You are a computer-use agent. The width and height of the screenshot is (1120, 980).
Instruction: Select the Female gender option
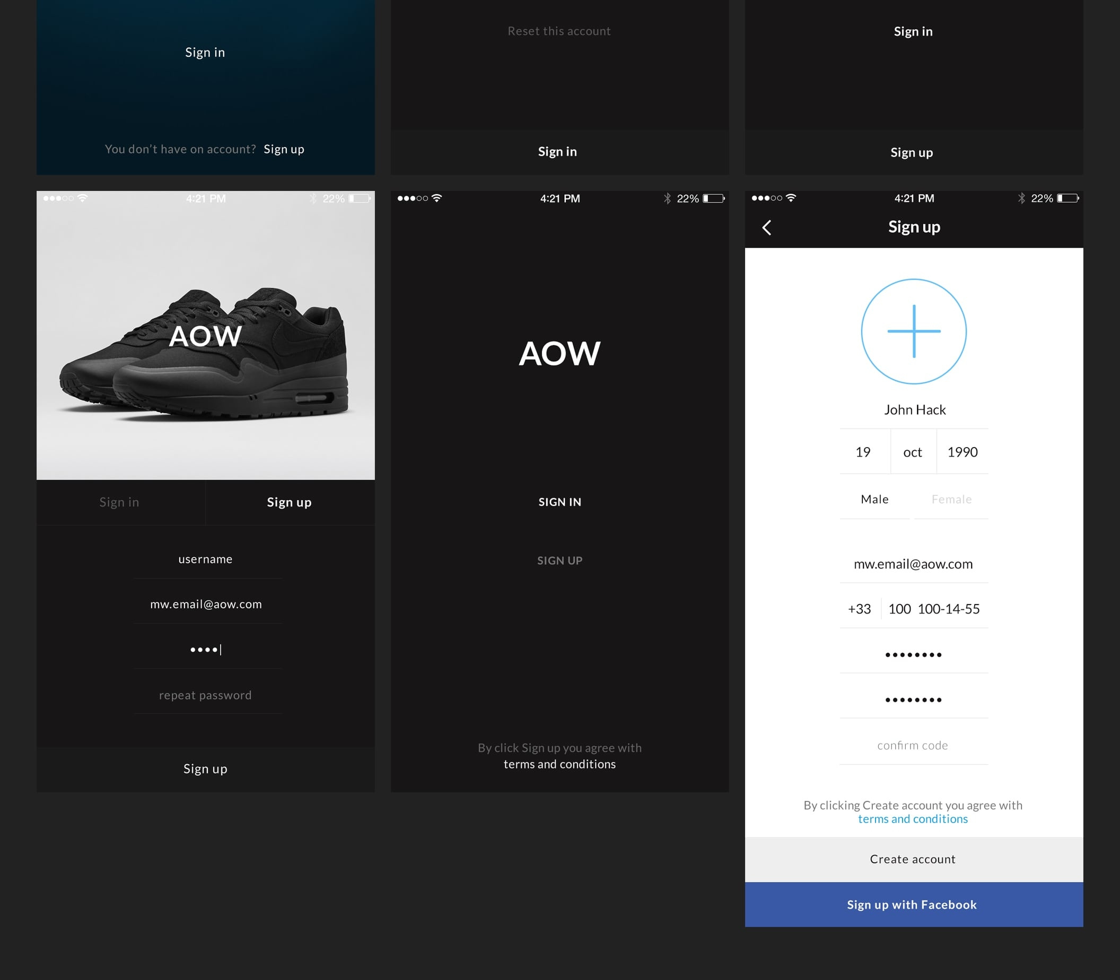951,500
